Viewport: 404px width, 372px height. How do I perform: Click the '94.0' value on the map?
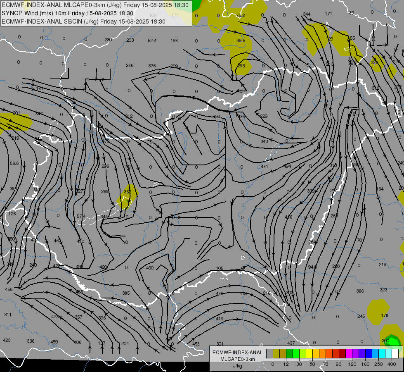pos(312,267)
